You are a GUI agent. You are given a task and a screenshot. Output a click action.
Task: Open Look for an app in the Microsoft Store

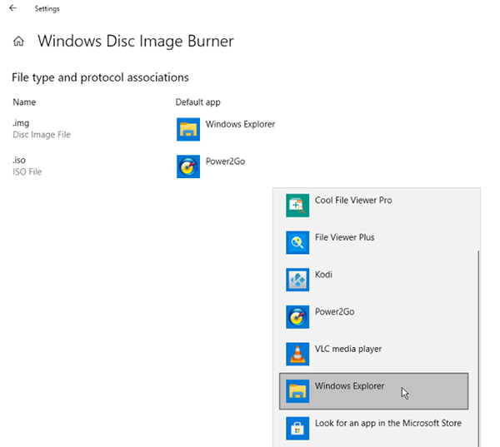373,429
